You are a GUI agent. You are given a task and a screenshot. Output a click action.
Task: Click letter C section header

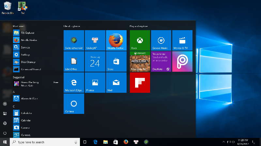(x=14, y=106)
